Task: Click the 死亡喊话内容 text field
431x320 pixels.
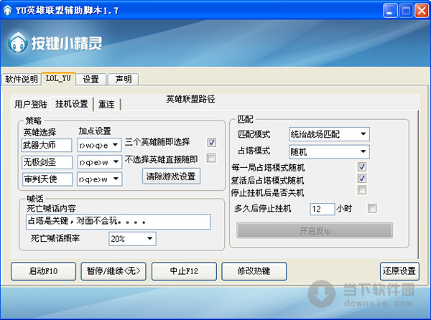Action: (x=119, y=222)
